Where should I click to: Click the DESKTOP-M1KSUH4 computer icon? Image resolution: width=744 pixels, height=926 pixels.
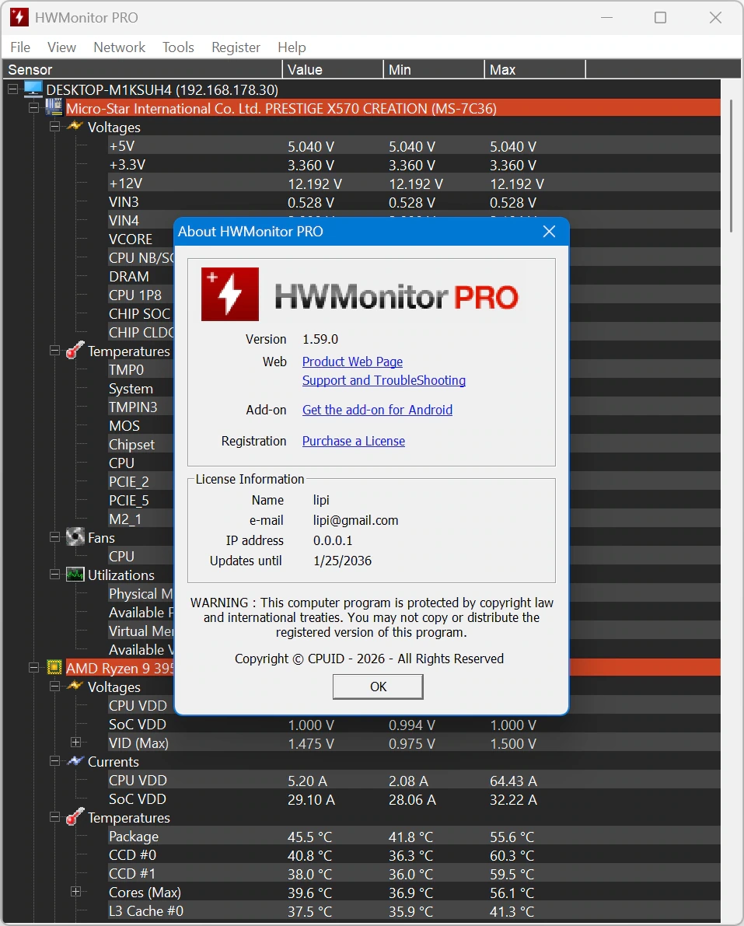[x=33, y=89]
